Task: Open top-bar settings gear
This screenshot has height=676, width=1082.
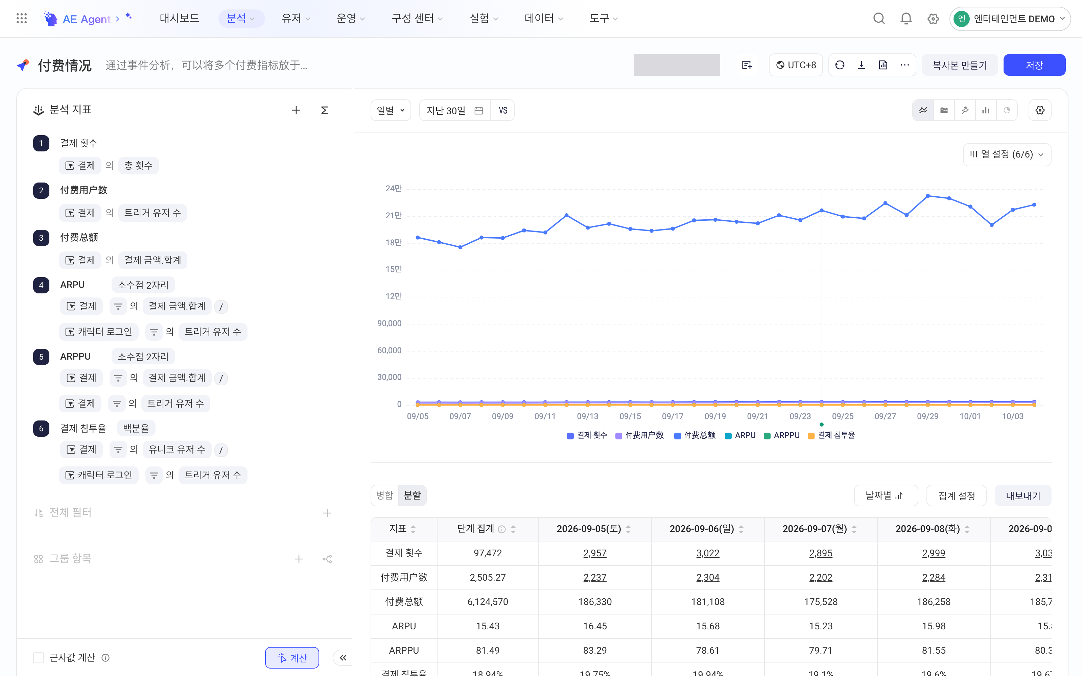Action: pos(933,18)
